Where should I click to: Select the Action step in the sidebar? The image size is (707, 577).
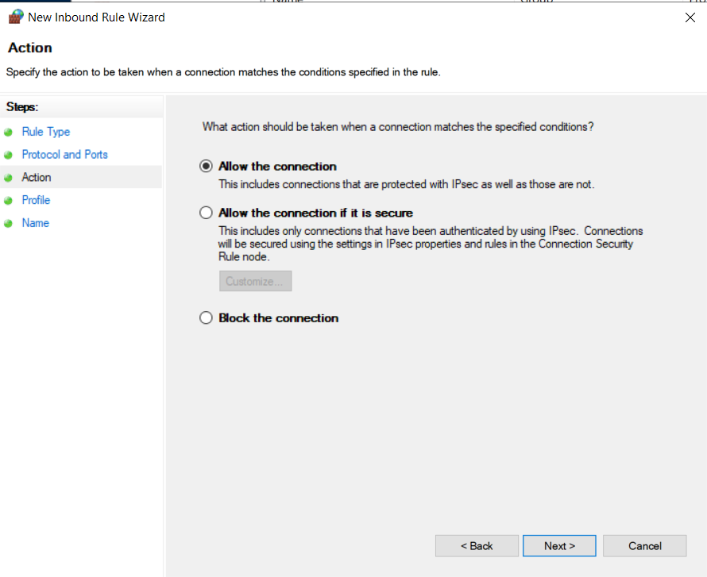(37, 177)
